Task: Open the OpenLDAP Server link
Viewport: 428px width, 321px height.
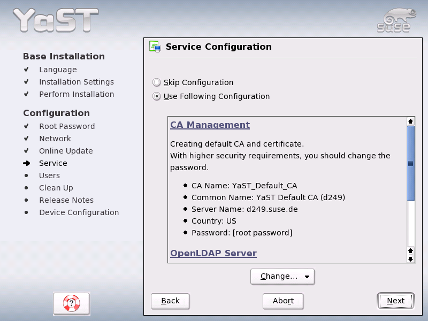Action: click(213, 253)
